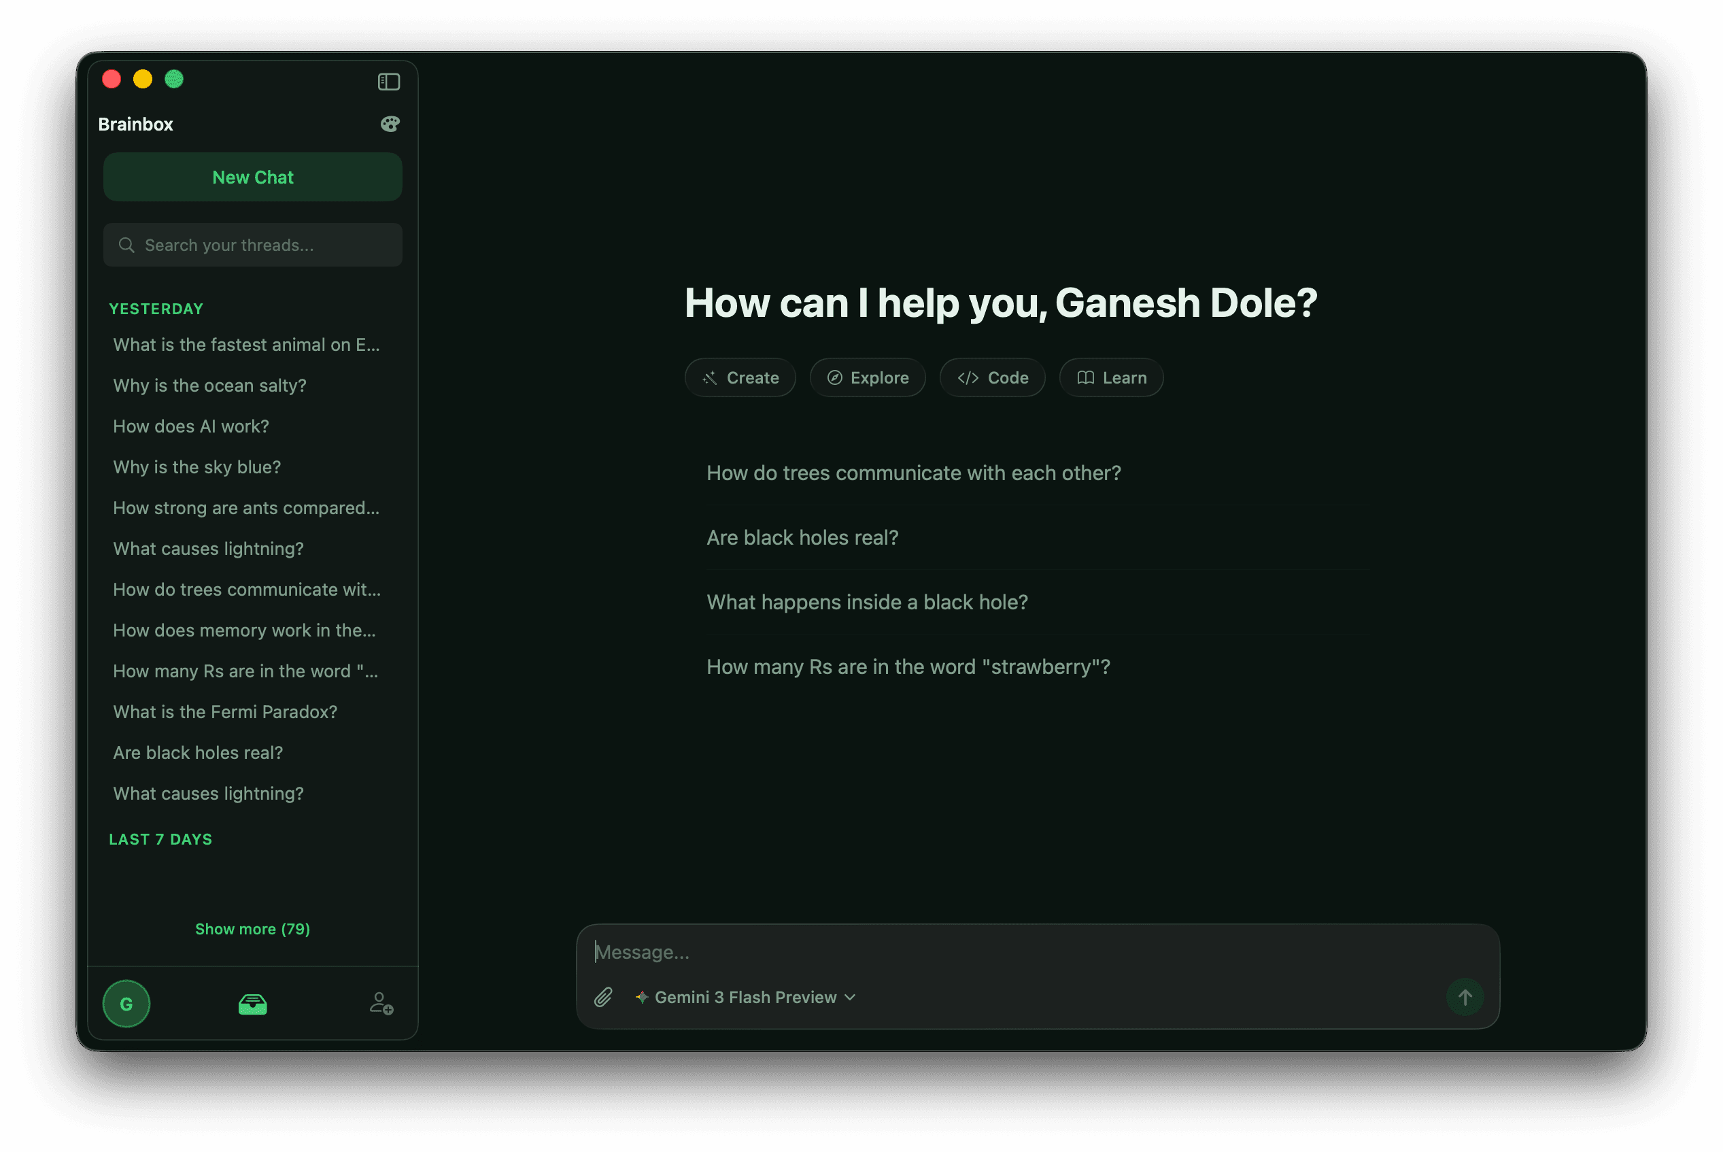Open the inbox tray icon
The image size is (1723, 1152).
coord(253,1004)
